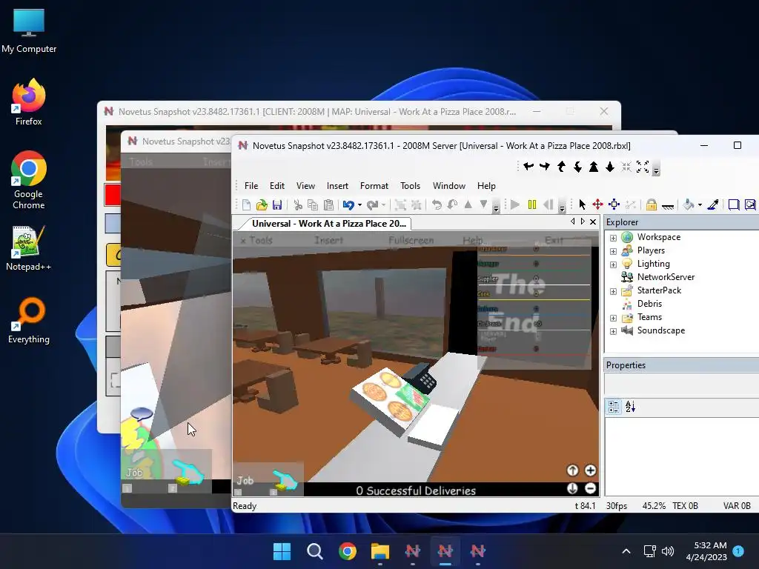
Task: Open the Format menu
Action: point(374,186)
